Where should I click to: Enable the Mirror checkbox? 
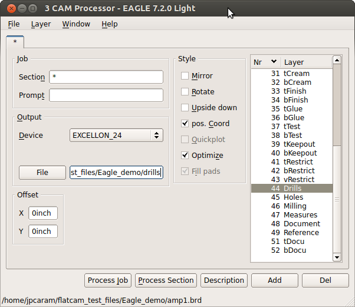click(185, 76)
